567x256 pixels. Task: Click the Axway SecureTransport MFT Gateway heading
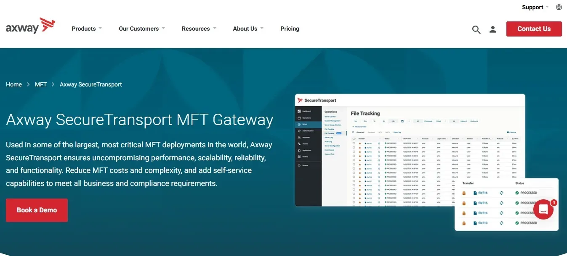coord(140,120)
